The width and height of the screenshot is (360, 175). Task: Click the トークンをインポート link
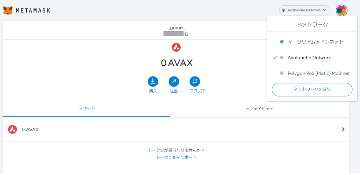[x=176, y=157]
